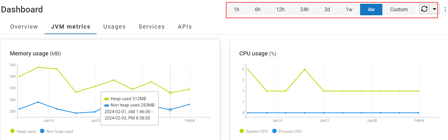
Task: Select the 1w time range
Action: tap(349, 10)
